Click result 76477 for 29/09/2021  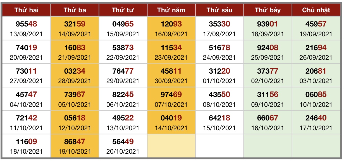pyautogui.click(x=123, y=76)
